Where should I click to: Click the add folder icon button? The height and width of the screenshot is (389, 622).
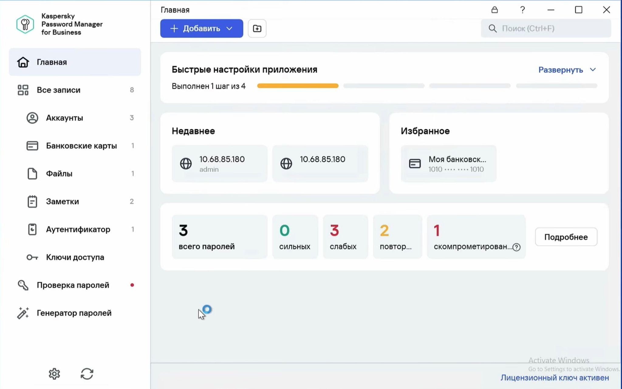point(257,29)
